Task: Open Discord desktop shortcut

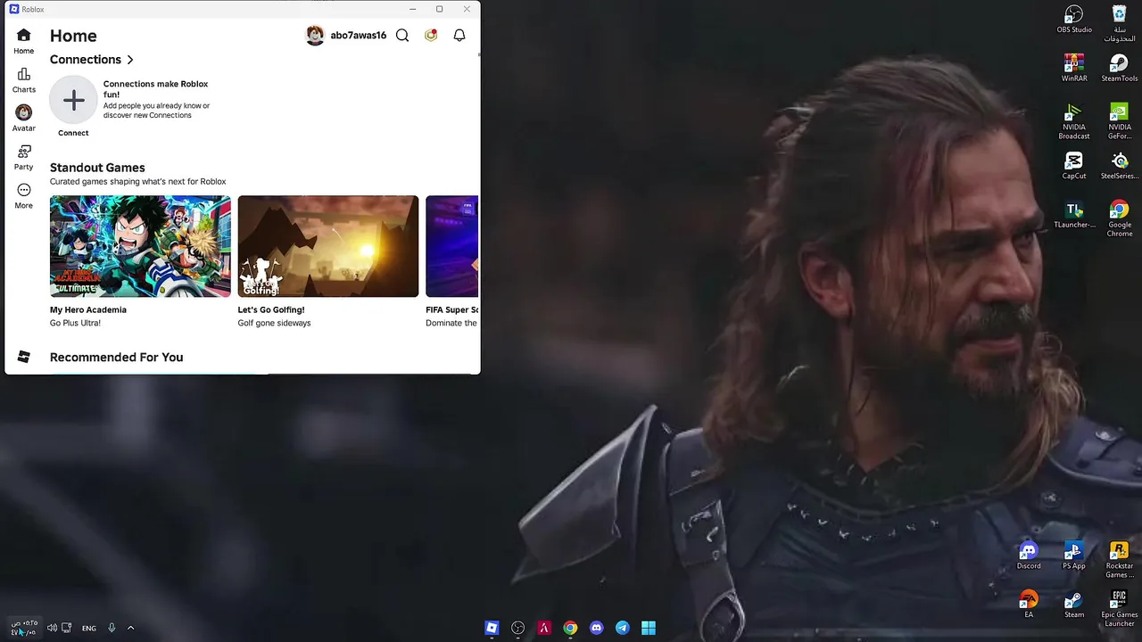Action: (1029, 556)
